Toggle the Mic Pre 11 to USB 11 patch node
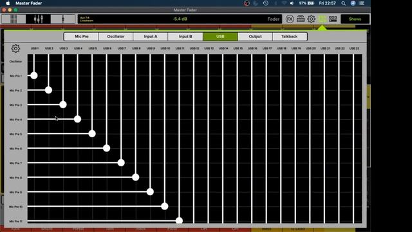The height and width of the screenshot is (232, 412). [179, 220]
